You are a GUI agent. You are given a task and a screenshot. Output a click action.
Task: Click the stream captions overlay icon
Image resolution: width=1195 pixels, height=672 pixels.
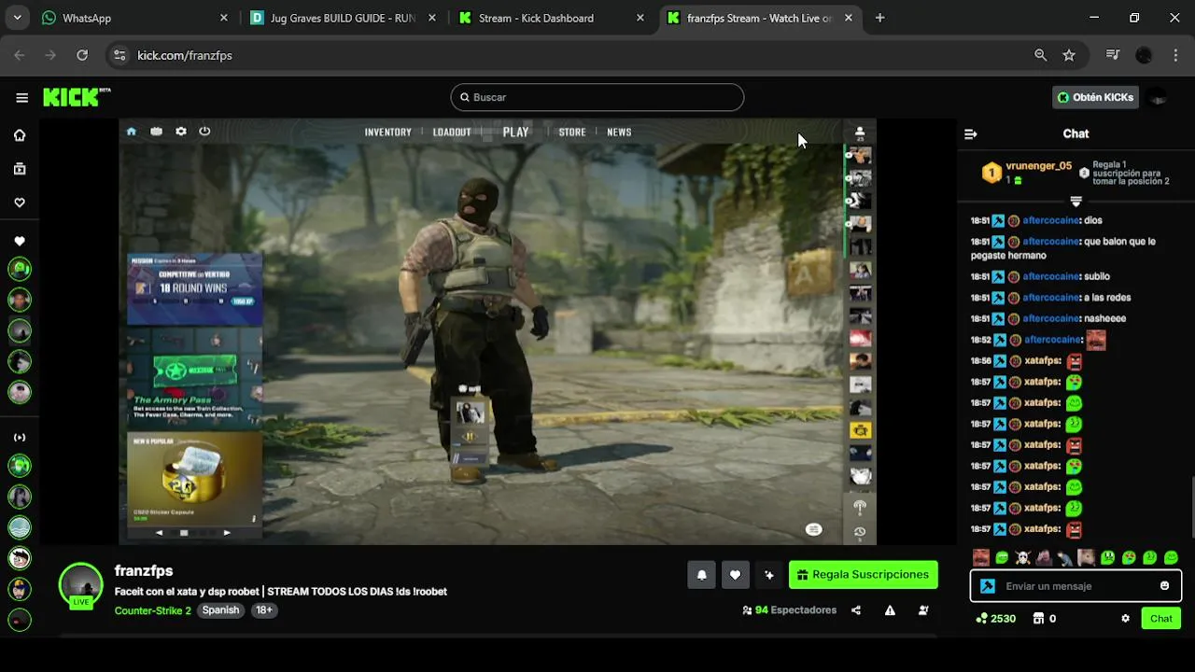point(814,529)
